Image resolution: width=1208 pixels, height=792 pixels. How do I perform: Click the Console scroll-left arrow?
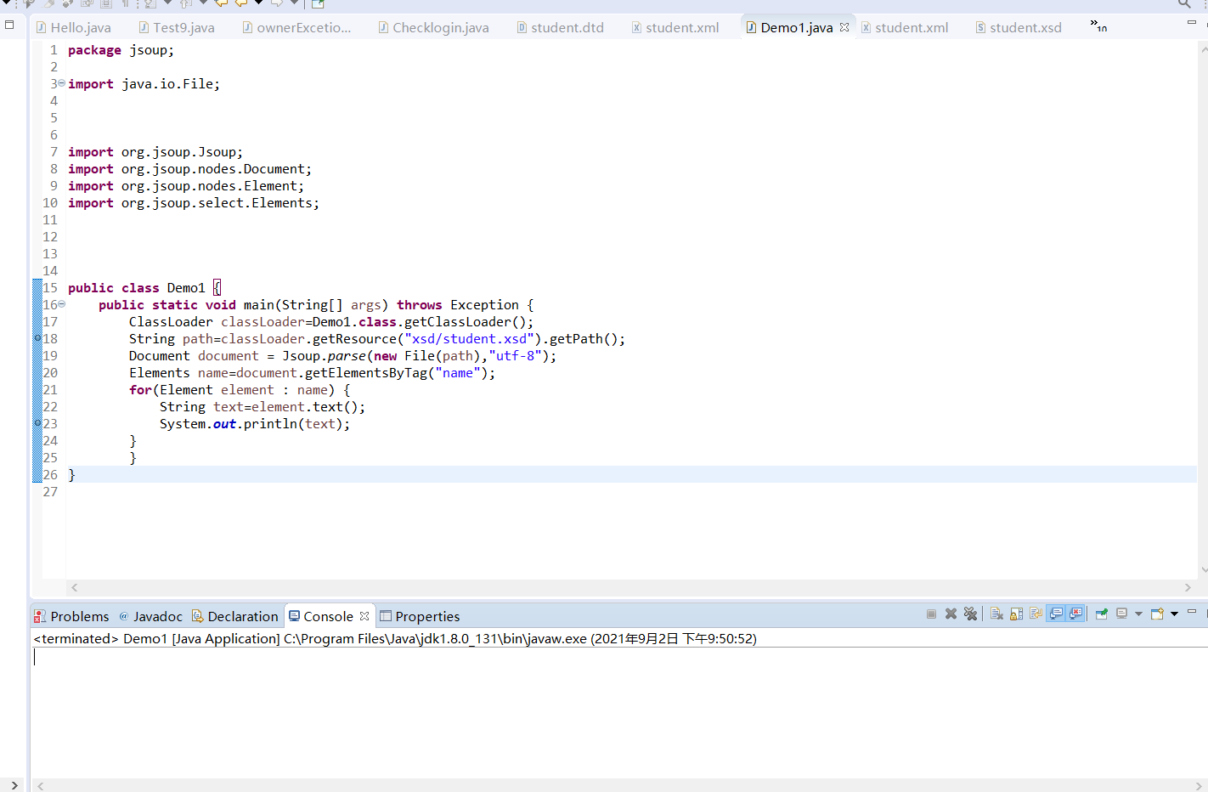pos(40,785)
